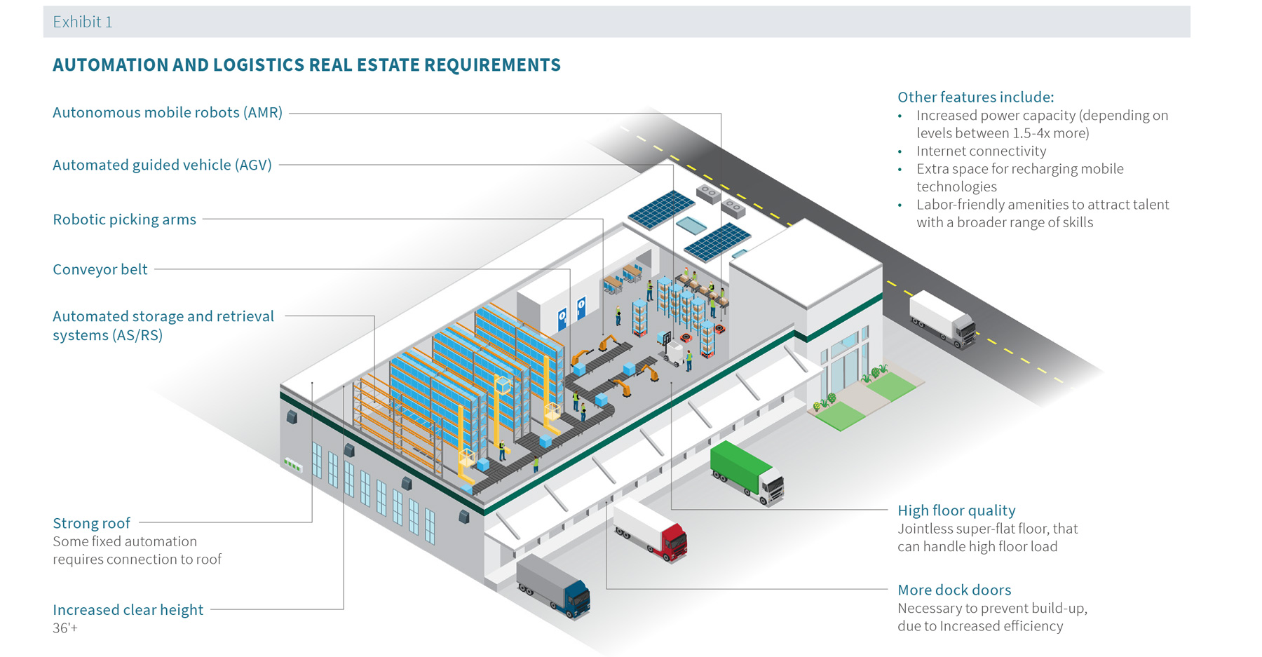Click the gray truck with the blue cab
This screenshot has height=657, width=1262.
point(553,586)
